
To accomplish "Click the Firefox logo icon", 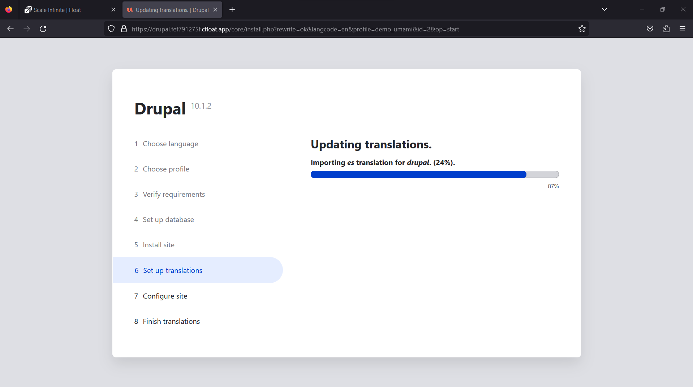I will (x=9, y=9).
